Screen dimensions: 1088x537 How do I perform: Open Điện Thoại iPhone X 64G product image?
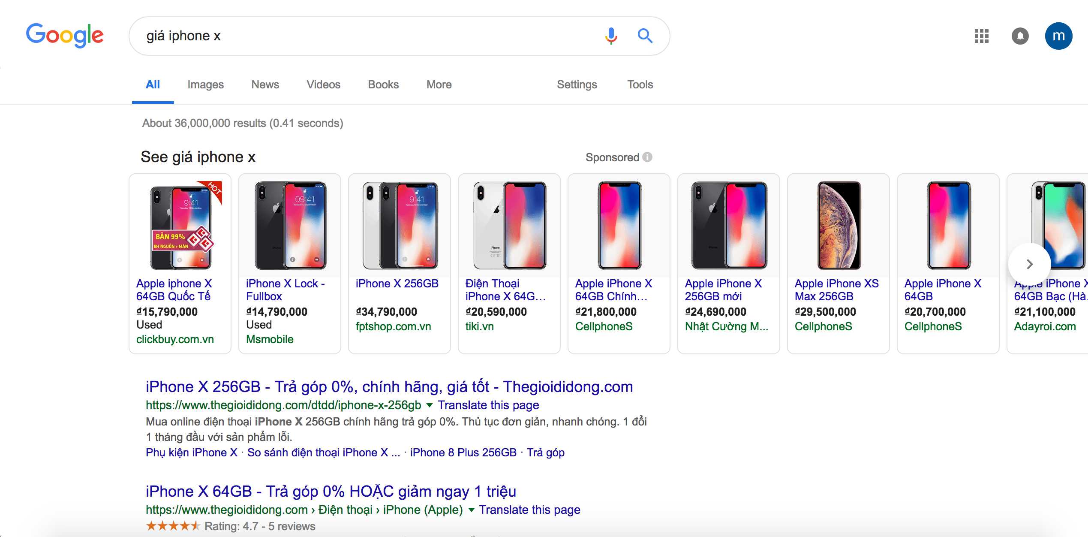(x=510, y=226)
